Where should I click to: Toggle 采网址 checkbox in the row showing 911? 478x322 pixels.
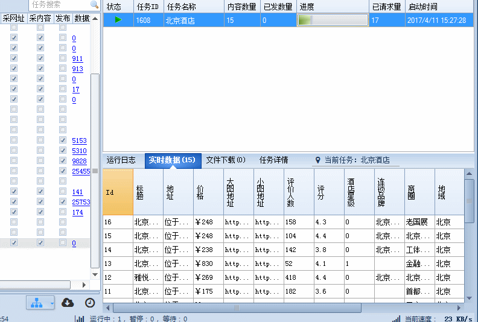click(x=14, y=58)
